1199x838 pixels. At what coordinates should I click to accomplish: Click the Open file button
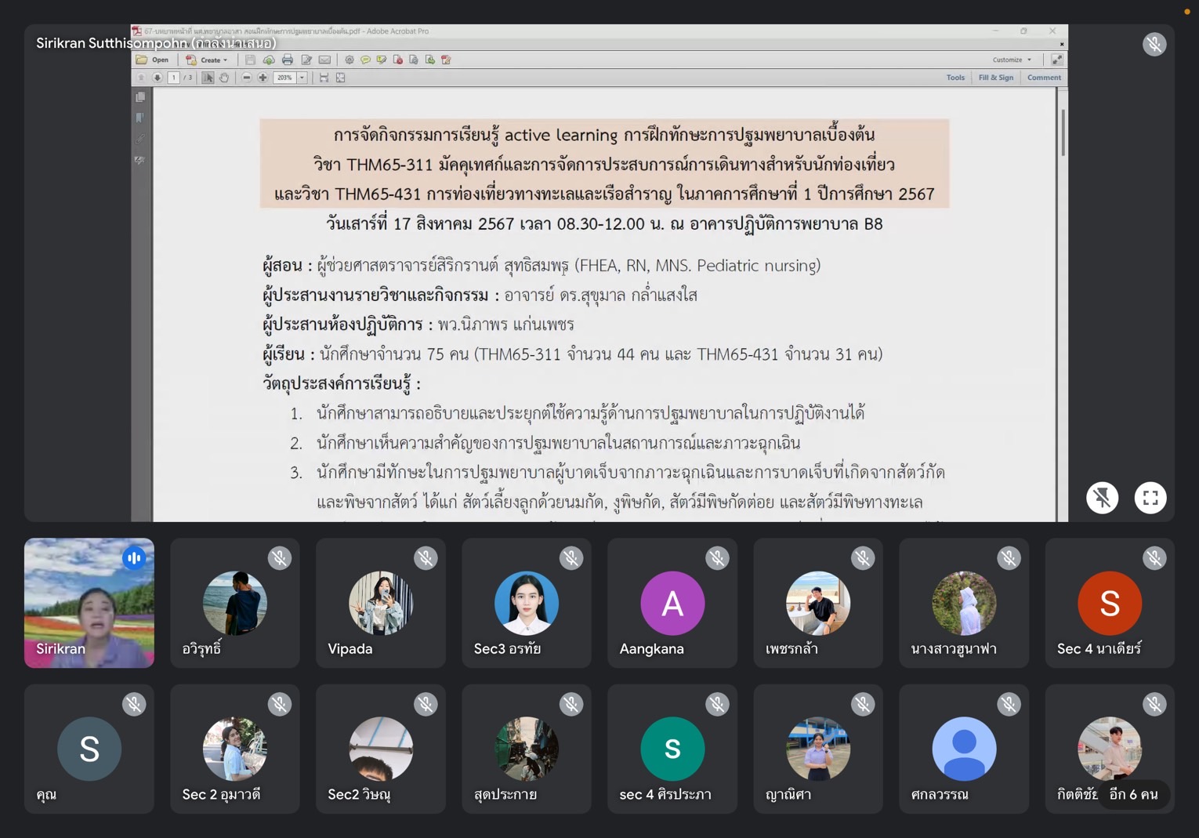click(153, 60)
